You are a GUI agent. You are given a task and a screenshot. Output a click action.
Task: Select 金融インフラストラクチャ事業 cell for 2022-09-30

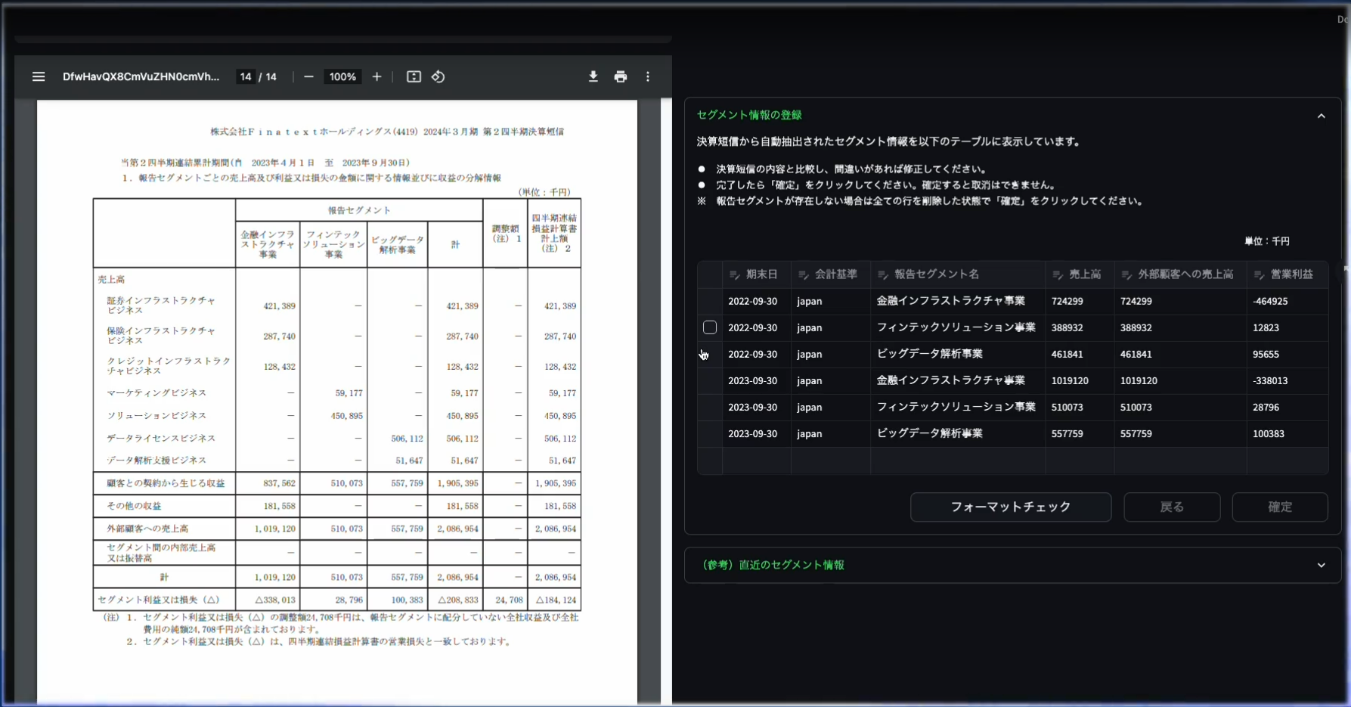958,301
